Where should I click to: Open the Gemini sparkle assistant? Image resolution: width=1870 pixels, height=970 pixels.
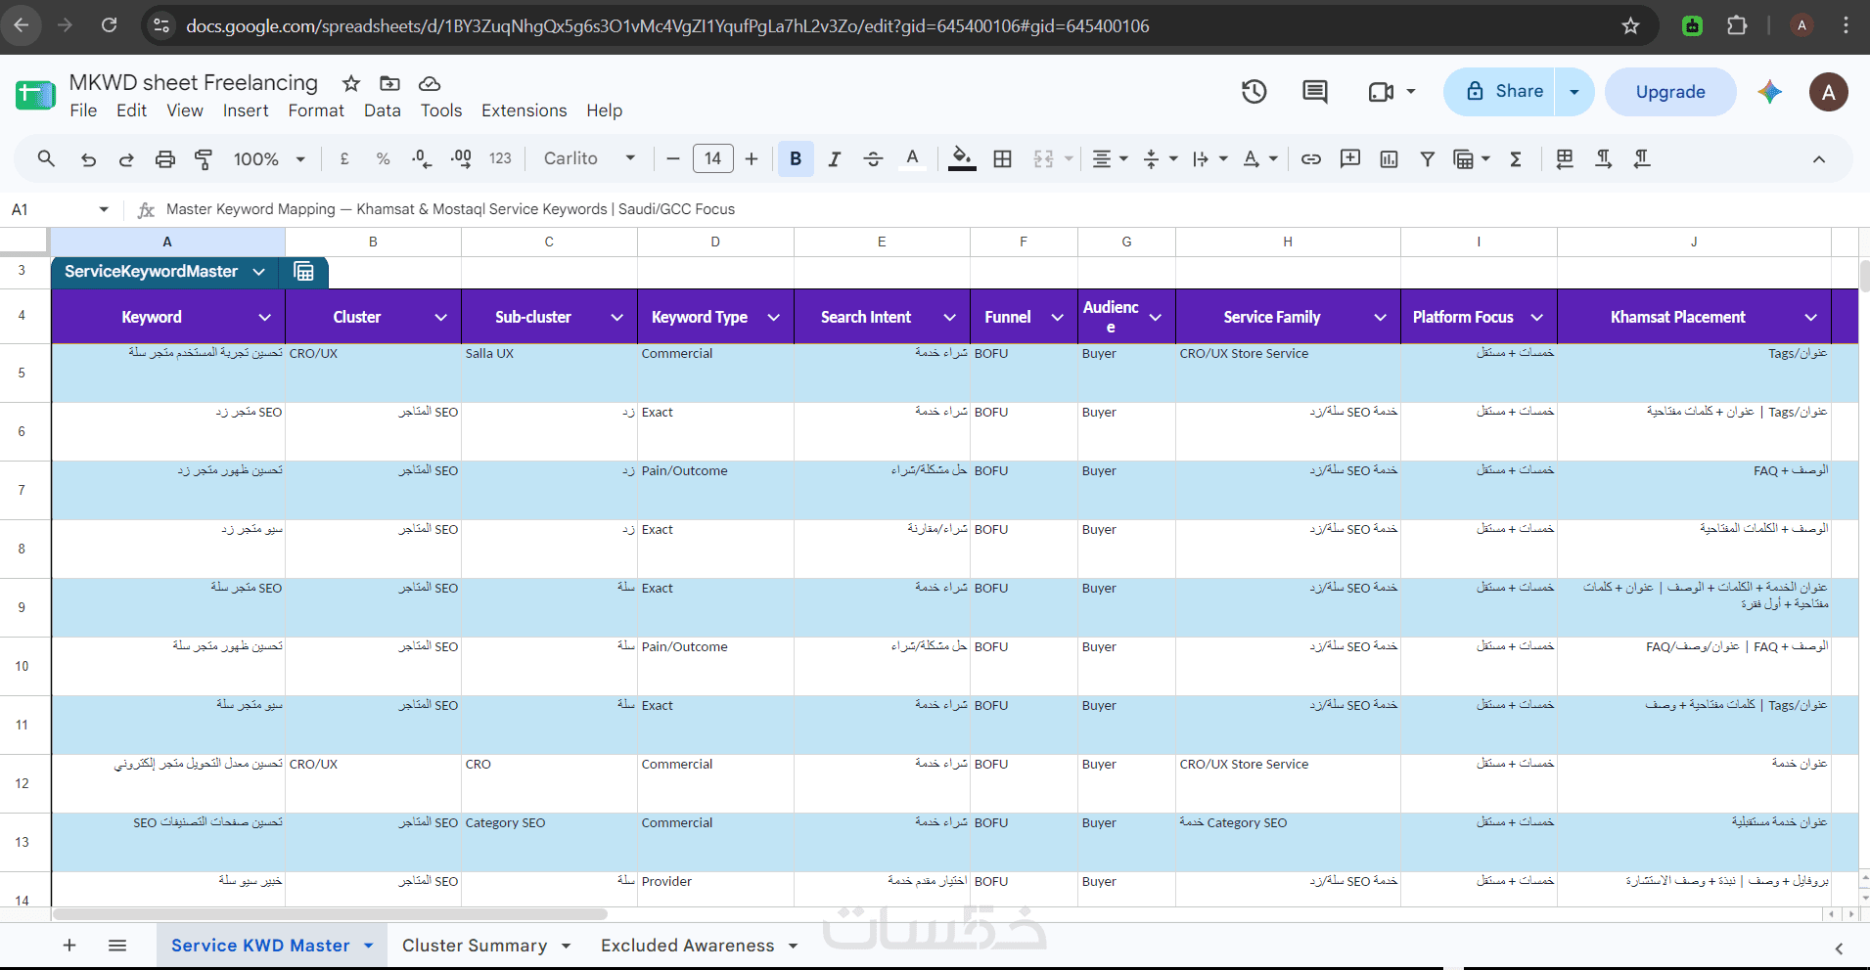[1769, 92]
